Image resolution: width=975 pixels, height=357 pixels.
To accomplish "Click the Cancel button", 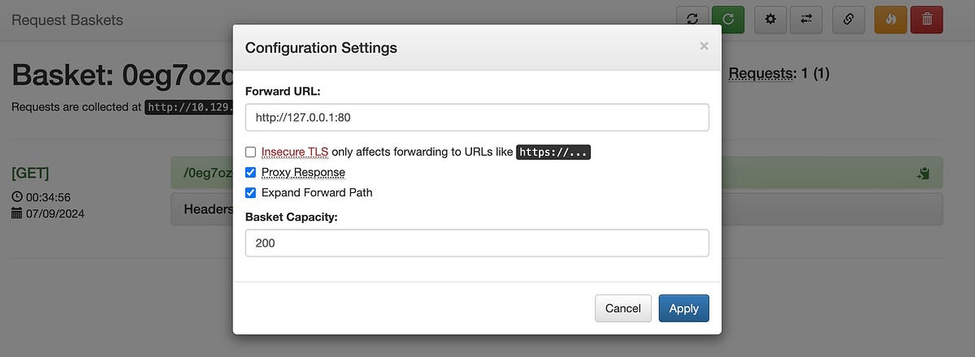I will coord(623,308).
